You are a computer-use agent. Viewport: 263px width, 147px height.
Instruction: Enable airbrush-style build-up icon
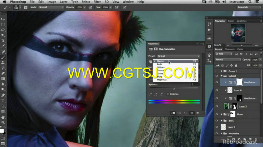click(117, 7)
